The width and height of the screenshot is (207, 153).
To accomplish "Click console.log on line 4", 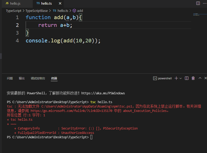I will pos(43,41).
